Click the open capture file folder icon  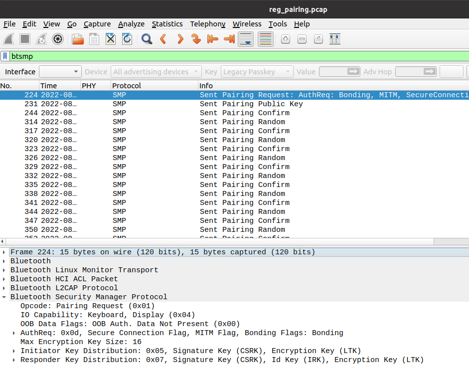coord(77,39)
